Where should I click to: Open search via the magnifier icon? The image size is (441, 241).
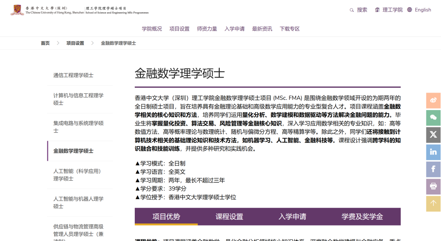(352, 10)
